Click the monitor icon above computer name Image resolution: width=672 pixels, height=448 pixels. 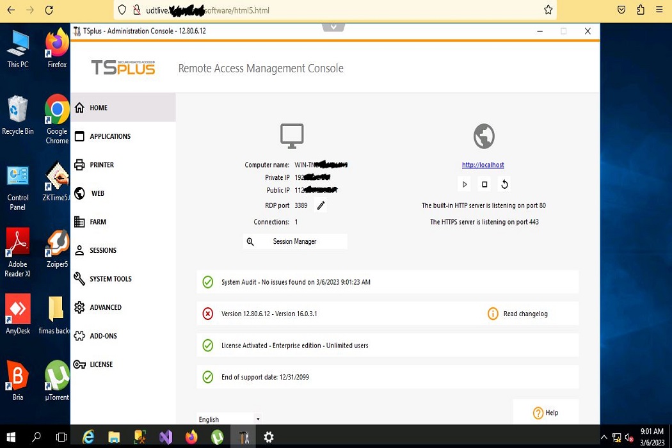292,136
